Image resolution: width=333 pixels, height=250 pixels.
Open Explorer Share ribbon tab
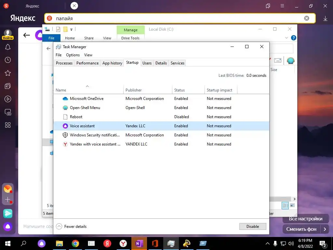pyautogui.click(x=89, y=38)
